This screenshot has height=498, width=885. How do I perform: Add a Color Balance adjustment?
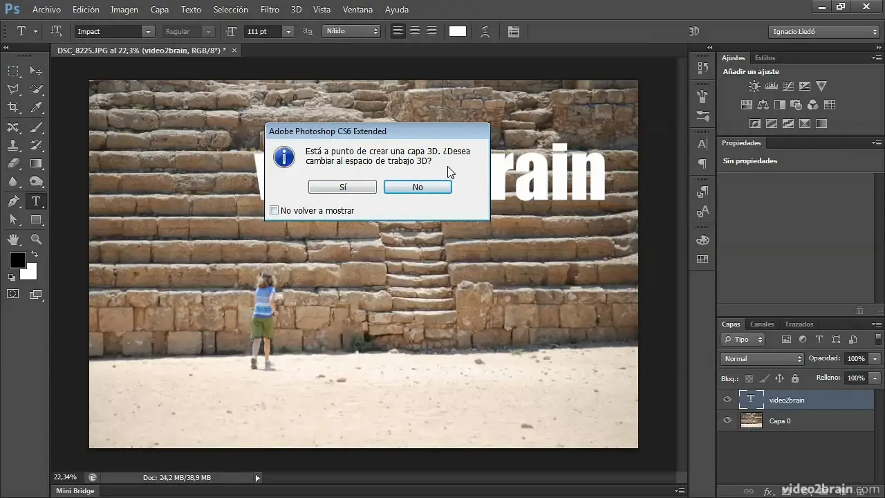click(763, 105)
